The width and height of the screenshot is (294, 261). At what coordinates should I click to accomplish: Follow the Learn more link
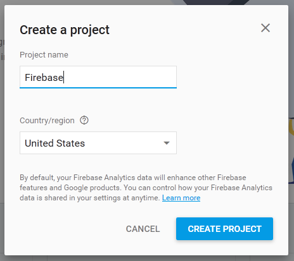(x=181, y=198)
